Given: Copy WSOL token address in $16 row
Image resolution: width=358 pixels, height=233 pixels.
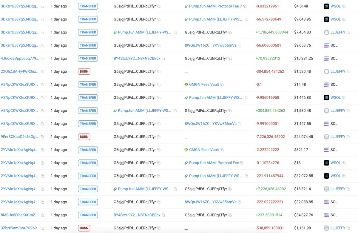Looking at the screenshot, I should (x=344, y=163).
